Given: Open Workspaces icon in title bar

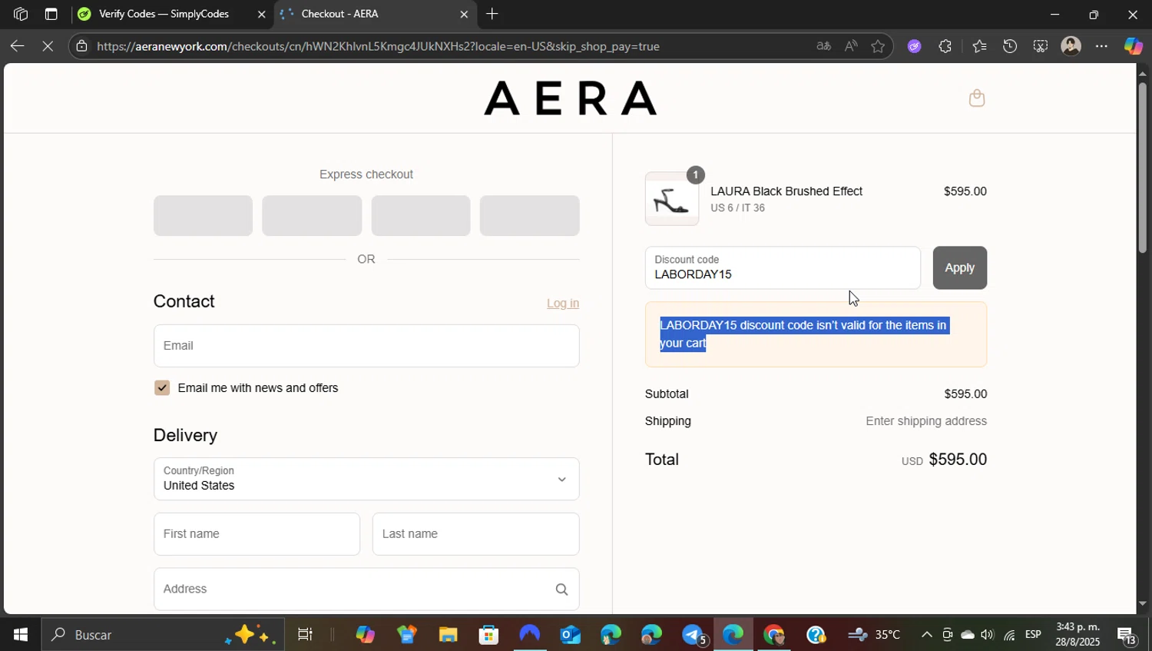Looking at the screenshot, I should tap(21, 14).
